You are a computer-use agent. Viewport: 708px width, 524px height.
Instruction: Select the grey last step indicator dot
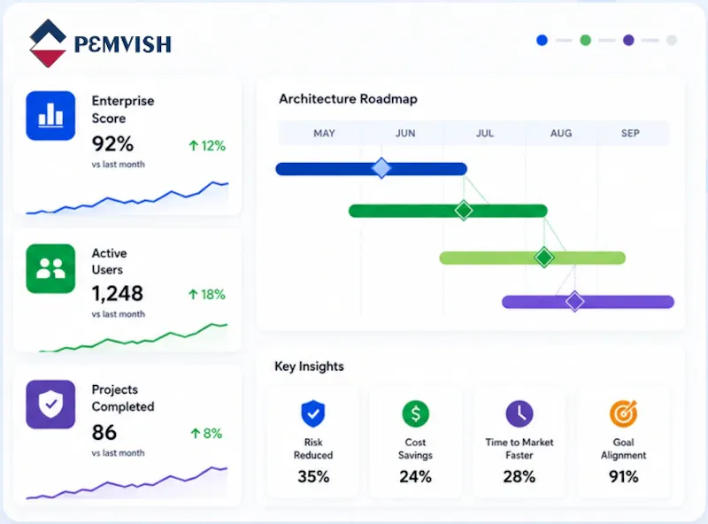pyautogui.click(x=672, y=40)
